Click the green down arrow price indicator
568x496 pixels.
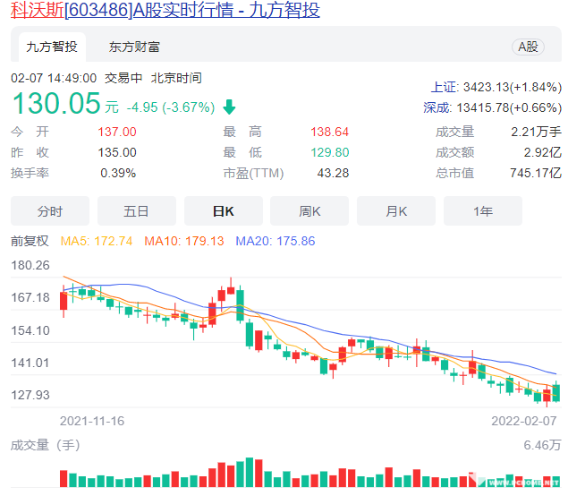click(229, 107)
